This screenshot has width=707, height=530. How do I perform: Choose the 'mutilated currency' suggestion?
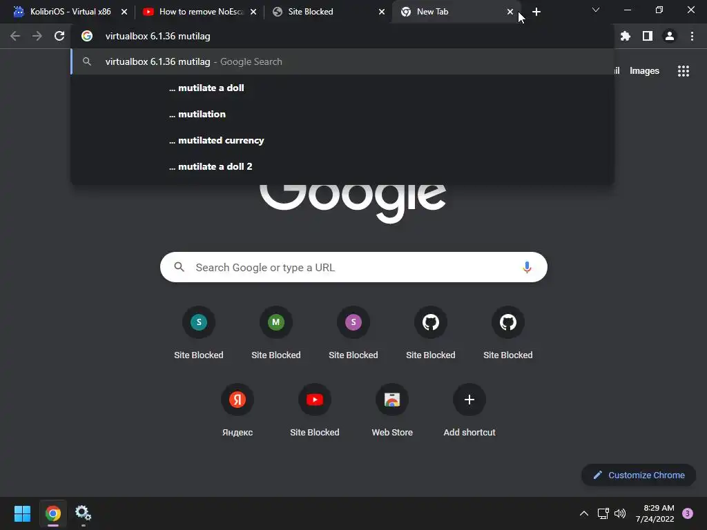(342, 140)
